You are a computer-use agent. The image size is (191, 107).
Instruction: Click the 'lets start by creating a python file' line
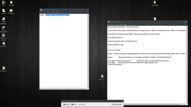(134, 34)
